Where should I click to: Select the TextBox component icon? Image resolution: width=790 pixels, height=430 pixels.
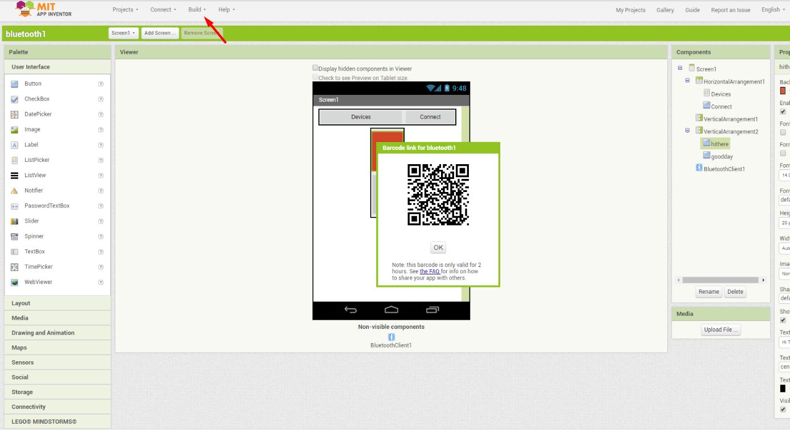[15, 252]
